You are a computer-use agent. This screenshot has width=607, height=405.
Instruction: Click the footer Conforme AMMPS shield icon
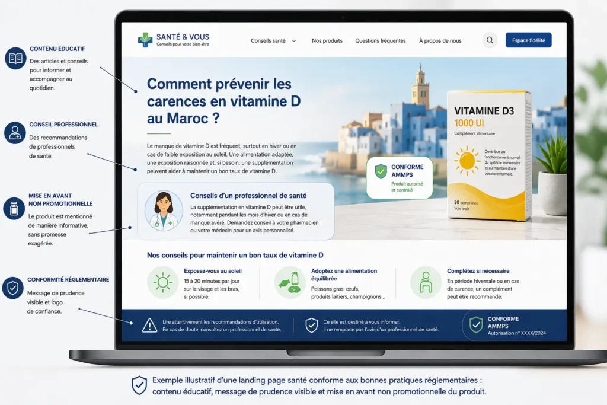tap(476, 325)
